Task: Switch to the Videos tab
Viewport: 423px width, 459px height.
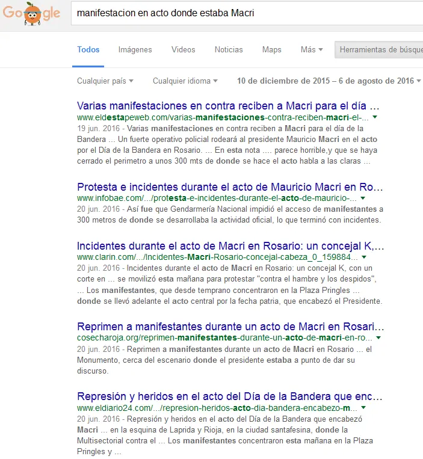Action: pyautogui.click(x=184, y=50)
